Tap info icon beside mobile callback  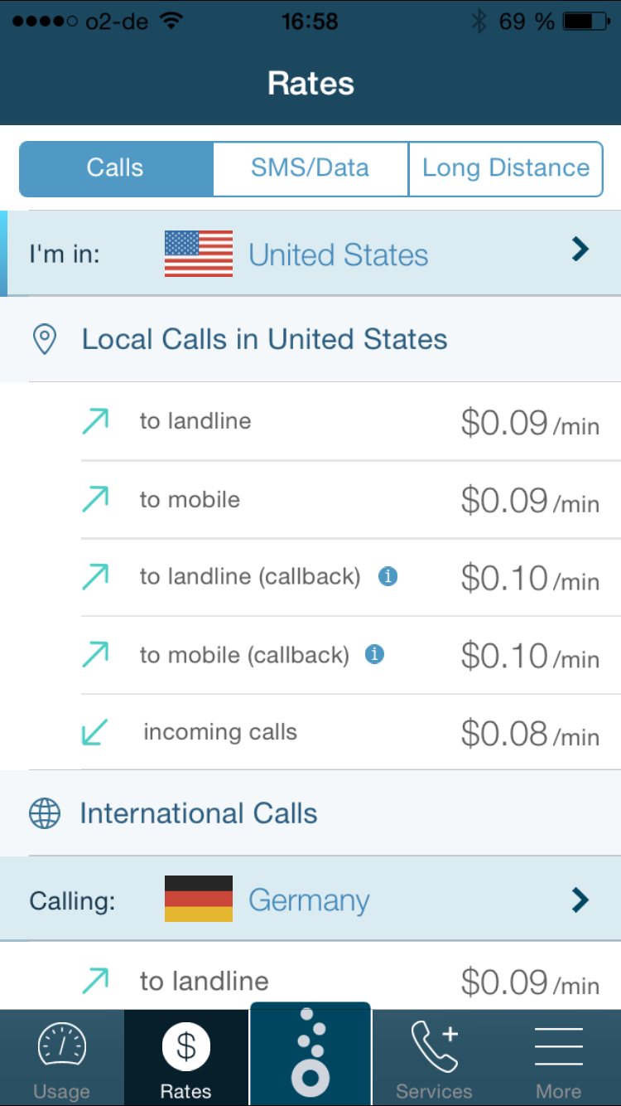(x=374, y=655)
